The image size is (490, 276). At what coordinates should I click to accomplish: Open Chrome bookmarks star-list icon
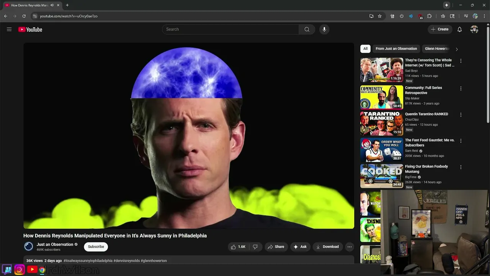(x=443, y=16)
